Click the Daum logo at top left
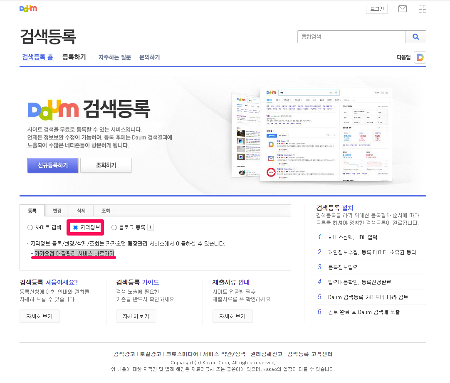 coord(28,7)
